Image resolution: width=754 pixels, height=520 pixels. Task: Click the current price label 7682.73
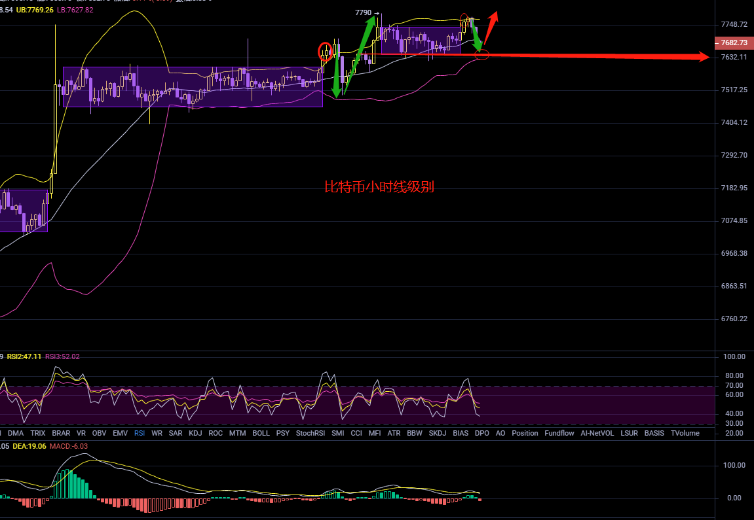click(x=733, y=43)
